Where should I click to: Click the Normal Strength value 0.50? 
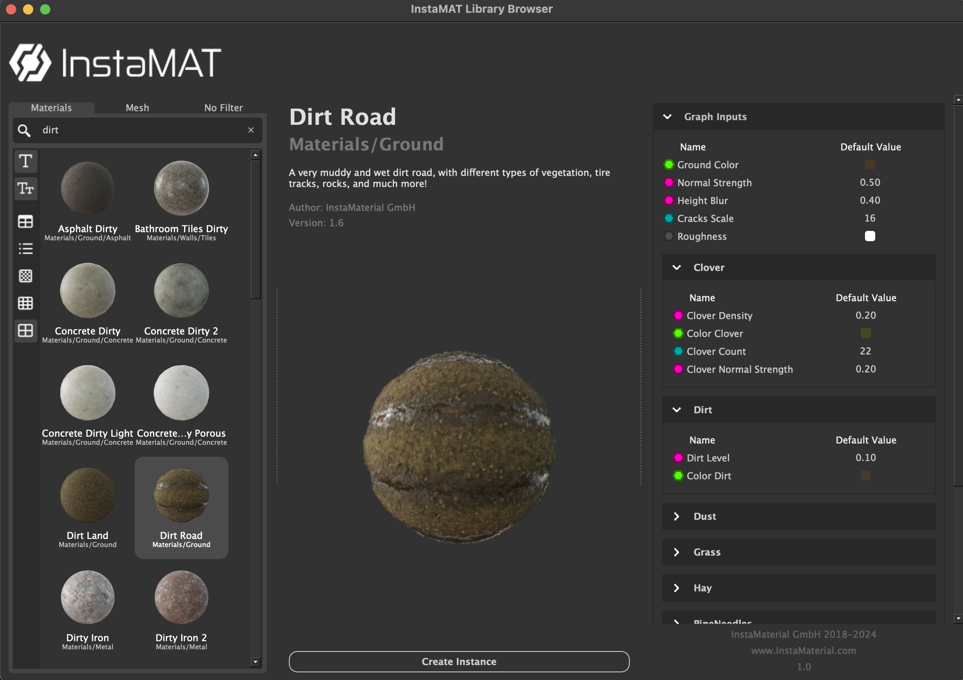pyautogui.click(x=870, y=182)
